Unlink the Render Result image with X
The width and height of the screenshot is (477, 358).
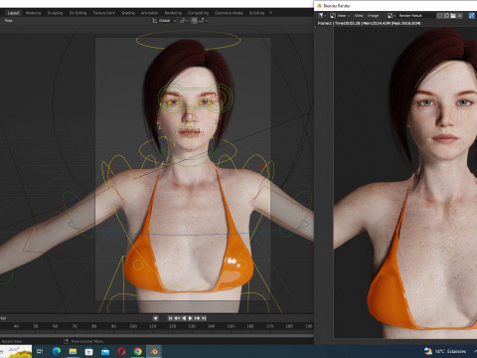pyautogui.click(x=459, y=16)
